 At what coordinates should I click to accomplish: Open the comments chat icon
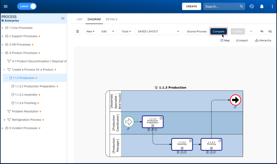pyautogui.click(x=270, y=31)
